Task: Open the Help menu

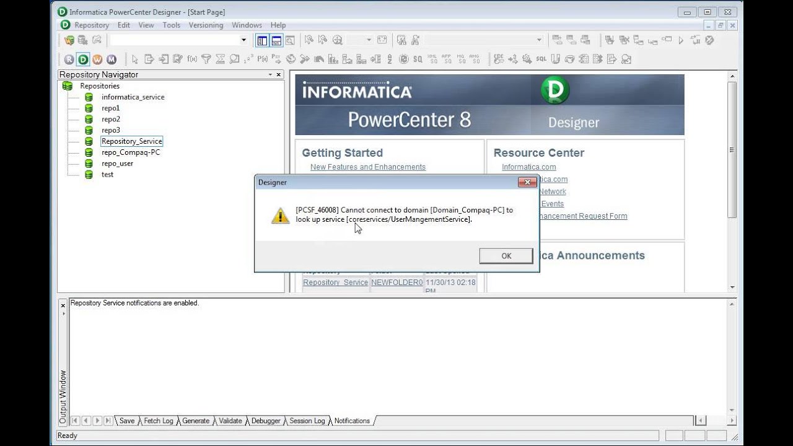Action: 278,25
